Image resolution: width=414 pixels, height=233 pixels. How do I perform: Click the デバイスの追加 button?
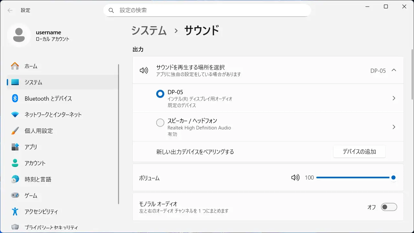click(359, 151)
